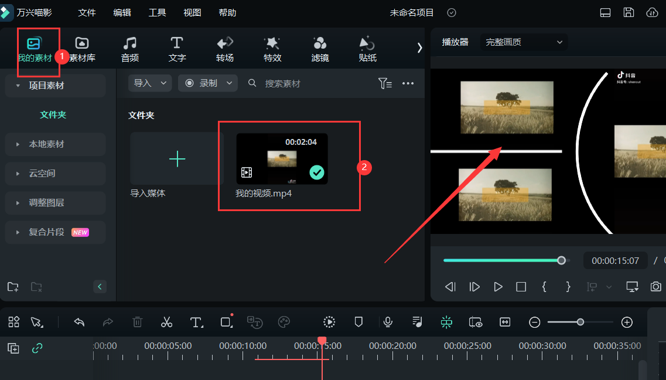Screen dimensions: 666x380
Task: Collapse the sidebar panel with left chevron
Action: [x=100, y=287]
